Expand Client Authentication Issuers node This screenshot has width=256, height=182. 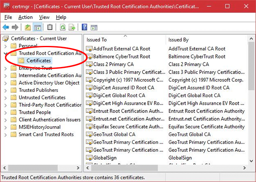[5, 120]
